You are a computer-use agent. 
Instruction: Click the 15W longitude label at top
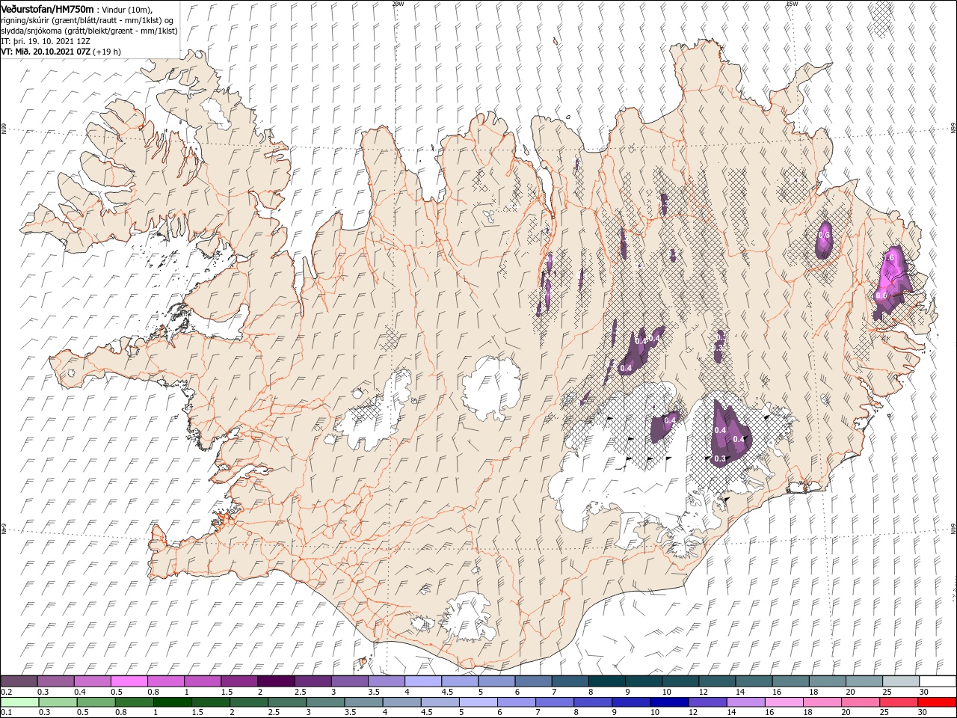pos(792,3)
